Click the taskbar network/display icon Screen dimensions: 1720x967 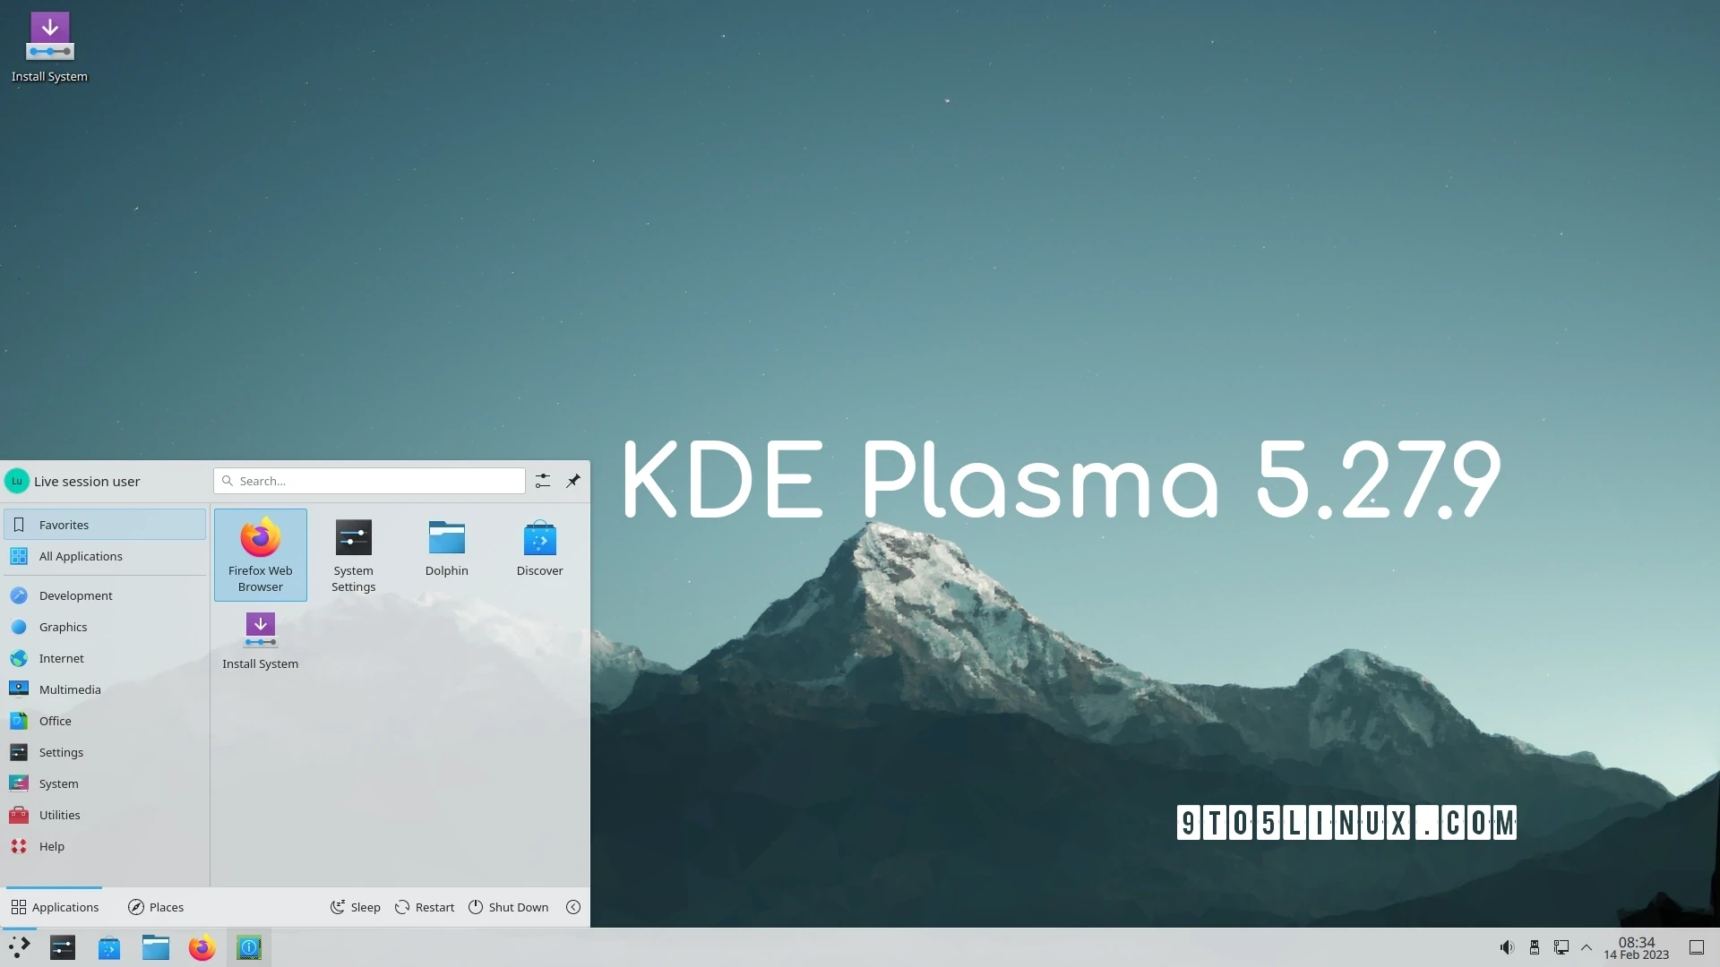[1561, 947]
